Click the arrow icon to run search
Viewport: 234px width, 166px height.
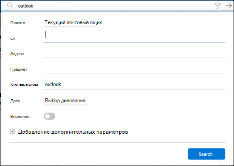click(229, 6)
